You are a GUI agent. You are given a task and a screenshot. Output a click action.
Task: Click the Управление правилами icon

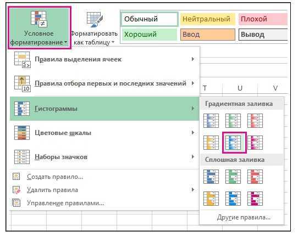point(16,202)
